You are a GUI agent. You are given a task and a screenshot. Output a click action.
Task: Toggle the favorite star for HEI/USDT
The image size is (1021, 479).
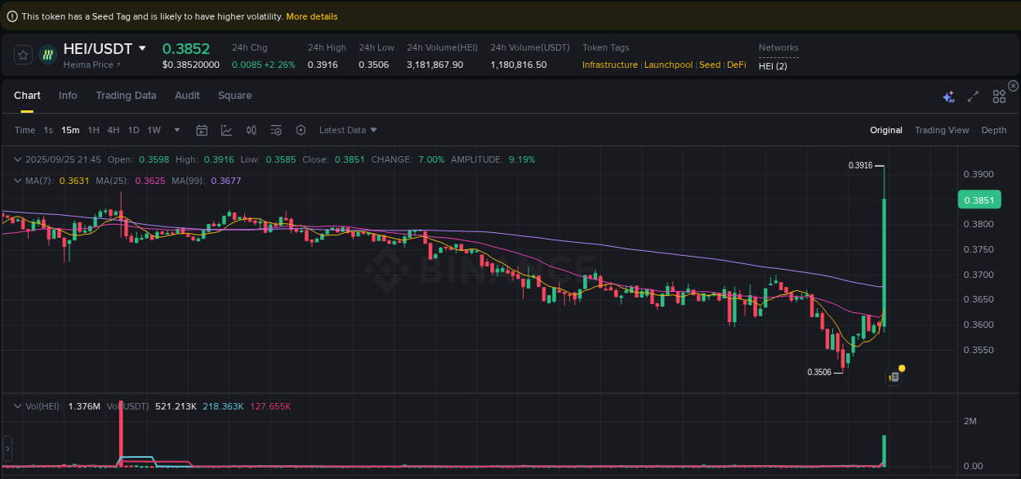(23, 54)
